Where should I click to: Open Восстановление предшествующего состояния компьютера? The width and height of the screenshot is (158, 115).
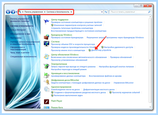click(x=78, y=31)
